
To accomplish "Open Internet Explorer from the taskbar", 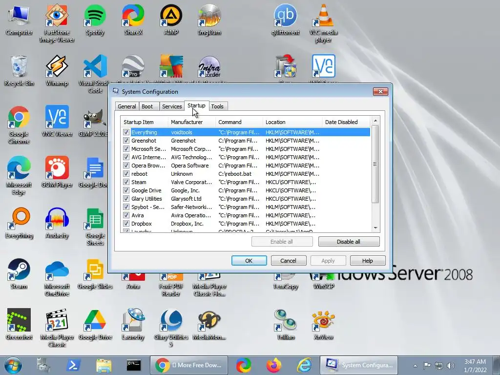I will click(x=305, y=365).
